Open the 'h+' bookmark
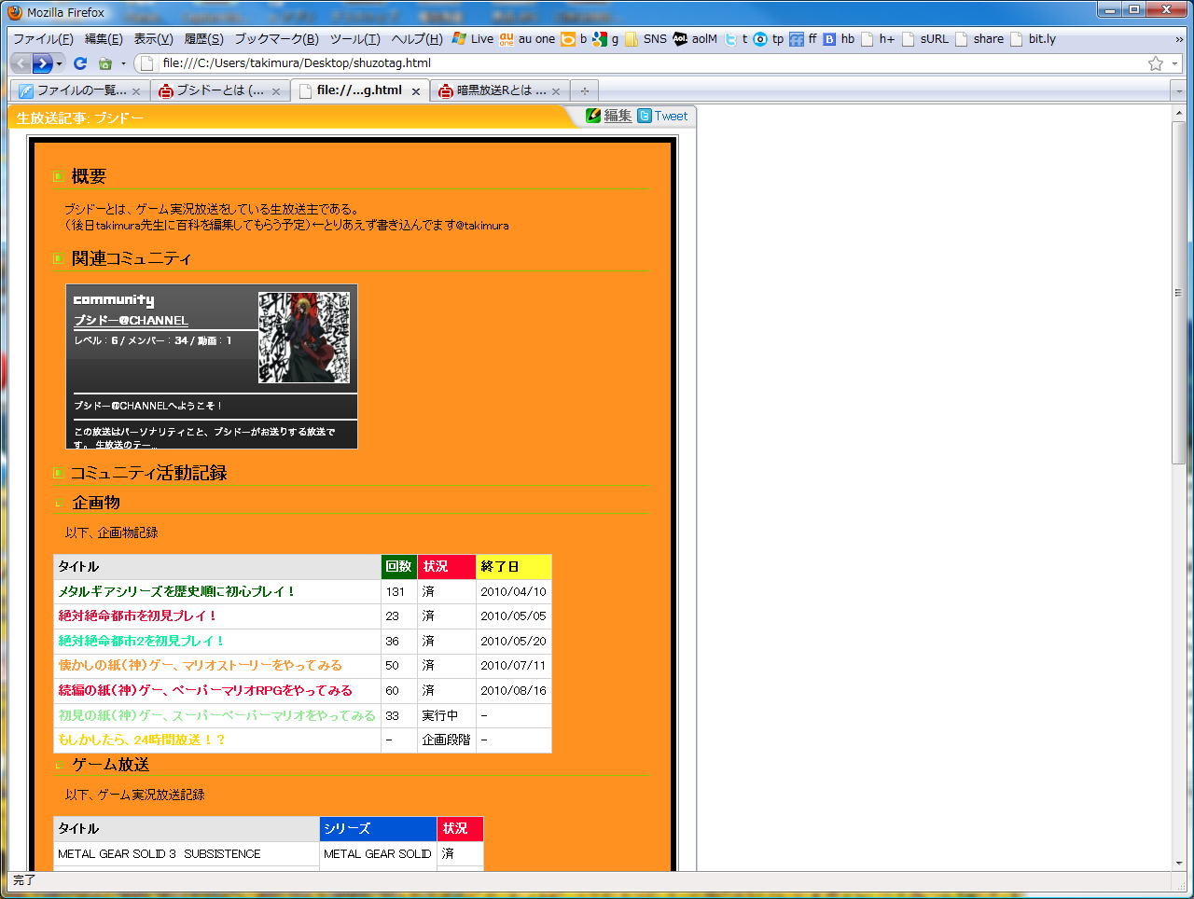This screenshot has width=1194, height=899. [878, 39]
